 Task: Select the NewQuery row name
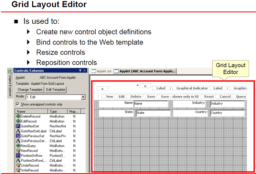point(28,146)
